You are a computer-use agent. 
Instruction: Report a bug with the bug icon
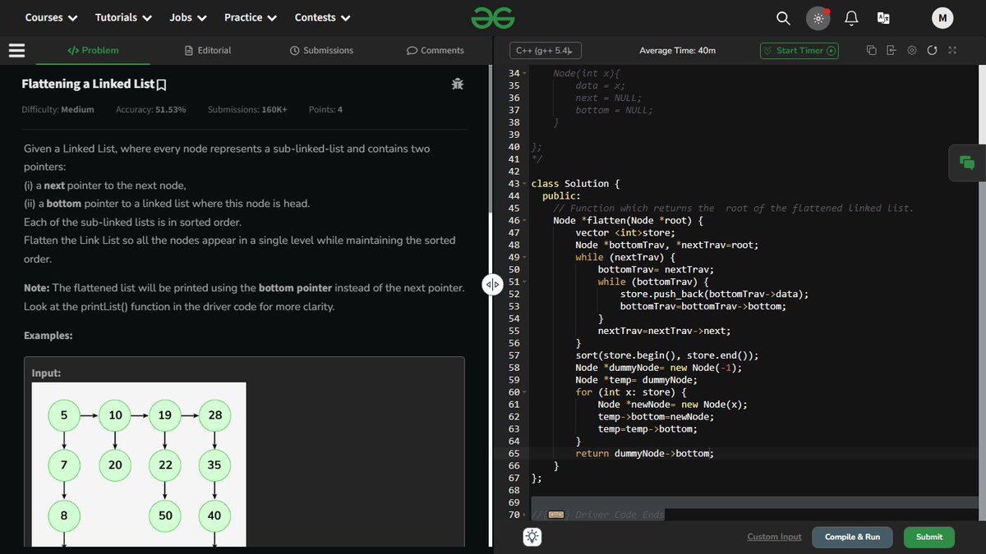[457, 84]
